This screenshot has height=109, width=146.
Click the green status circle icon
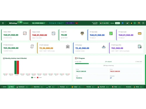135,23
